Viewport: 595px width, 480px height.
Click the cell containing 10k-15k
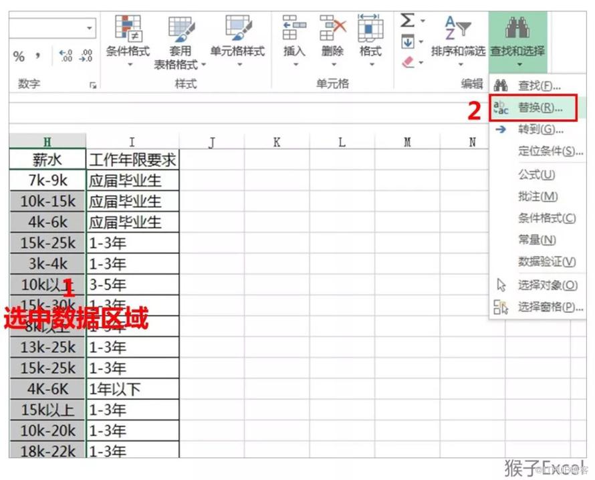pyautogui.click(x=47, y=201)
